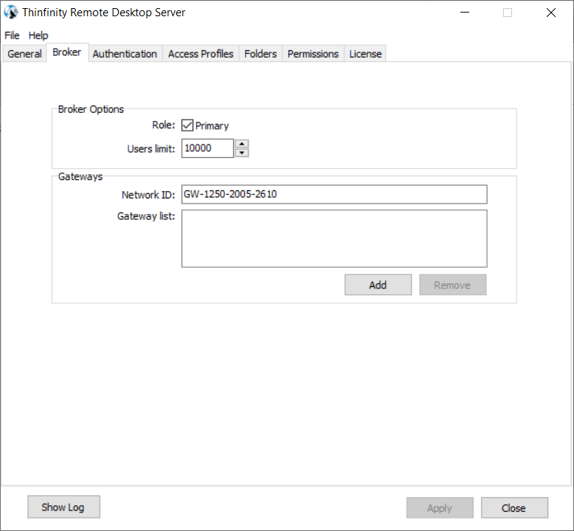
Task: Click the Thinfinity globe app icon
Action: coord(11,12)
